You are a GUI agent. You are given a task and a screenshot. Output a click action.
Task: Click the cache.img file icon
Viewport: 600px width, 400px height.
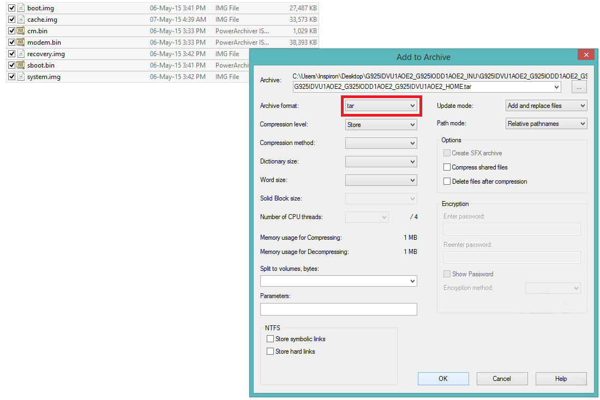(21, 20)
